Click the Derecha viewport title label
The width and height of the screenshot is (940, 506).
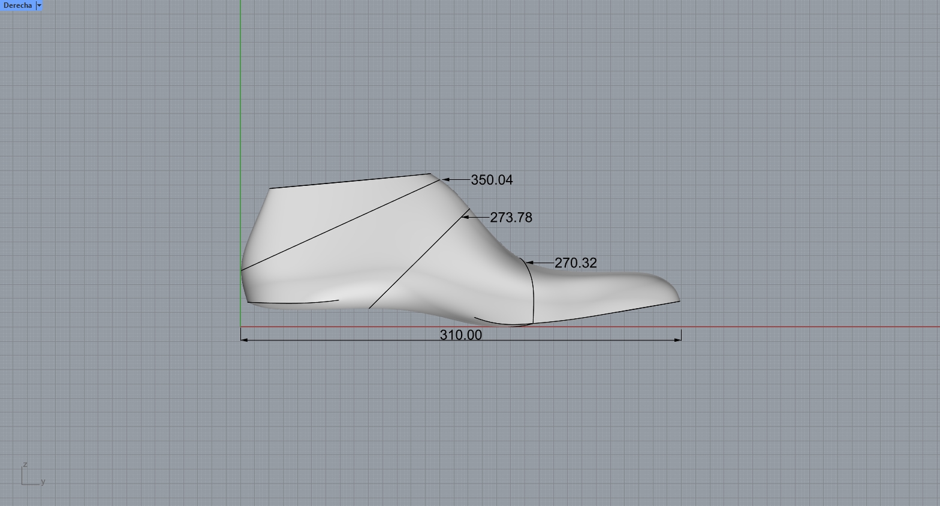point(17,5)
